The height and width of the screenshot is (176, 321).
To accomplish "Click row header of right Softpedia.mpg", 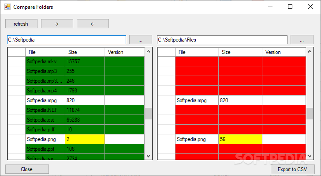I will coord(166,100).
